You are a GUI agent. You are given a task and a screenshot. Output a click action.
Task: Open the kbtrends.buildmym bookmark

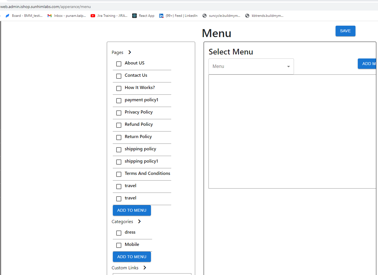[x=264, y=16]
